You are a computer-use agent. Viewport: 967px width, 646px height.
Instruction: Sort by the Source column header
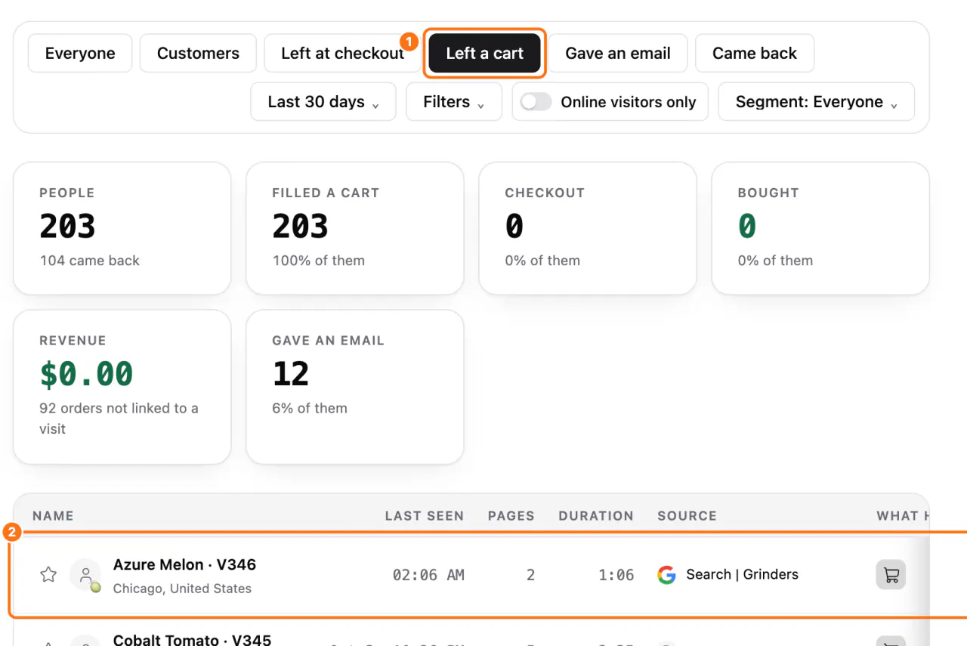(687, 516)
